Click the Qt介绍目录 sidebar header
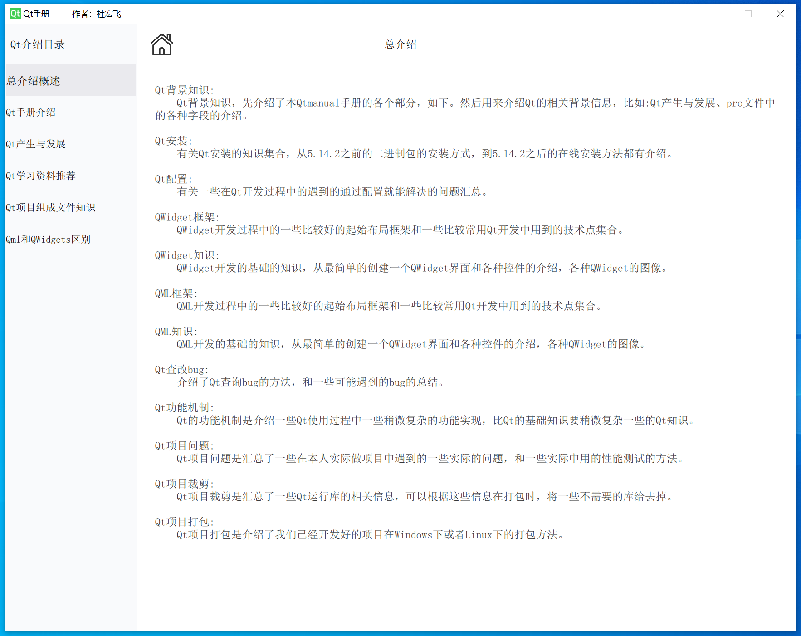 click(x=38, y=44)
